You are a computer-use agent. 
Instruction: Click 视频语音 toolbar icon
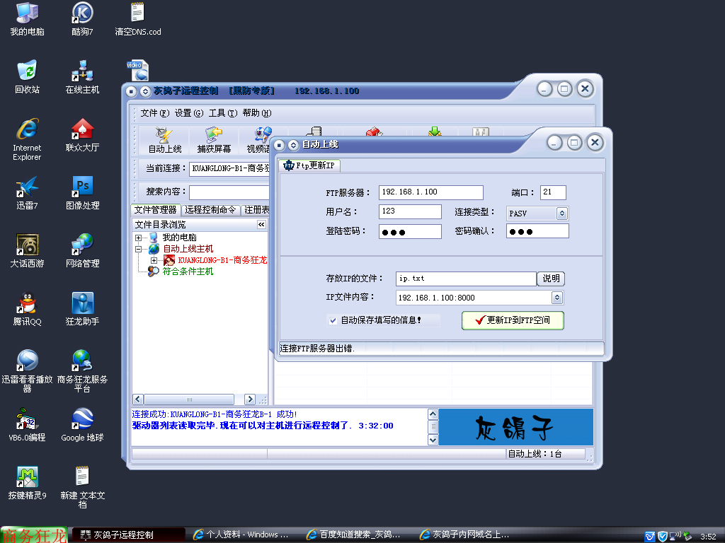tap(258, 141)
